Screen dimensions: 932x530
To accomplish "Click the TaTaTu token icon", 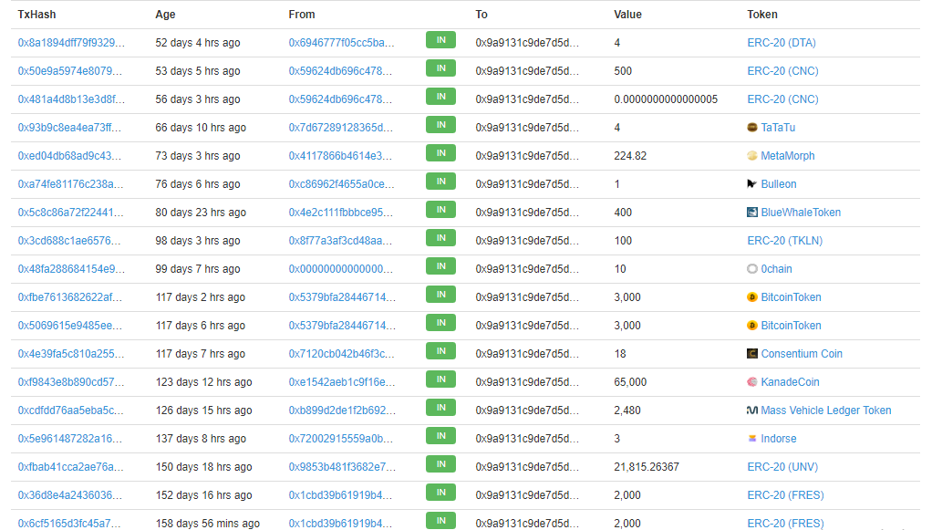I will coord(752,128).
